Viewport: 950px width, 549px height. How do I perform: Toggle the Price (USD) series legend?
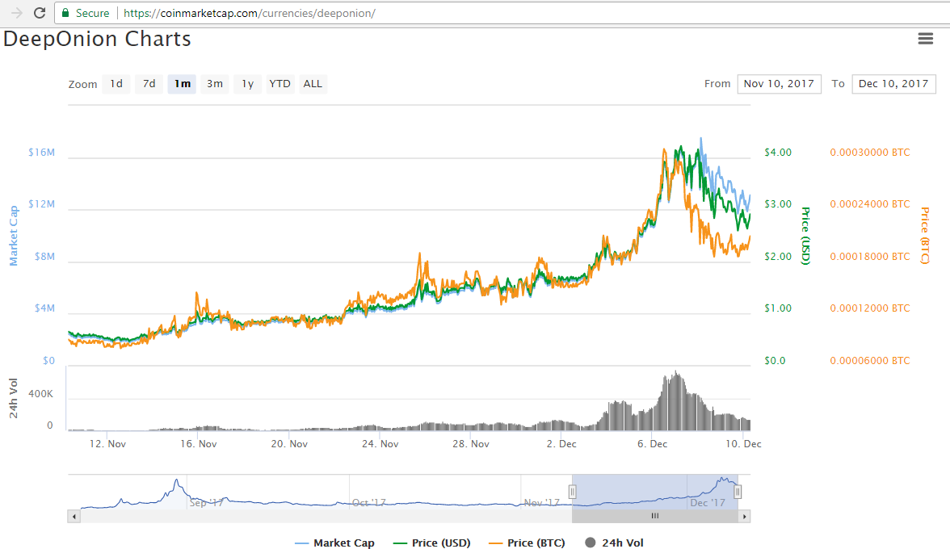click(x=431, y=543)
